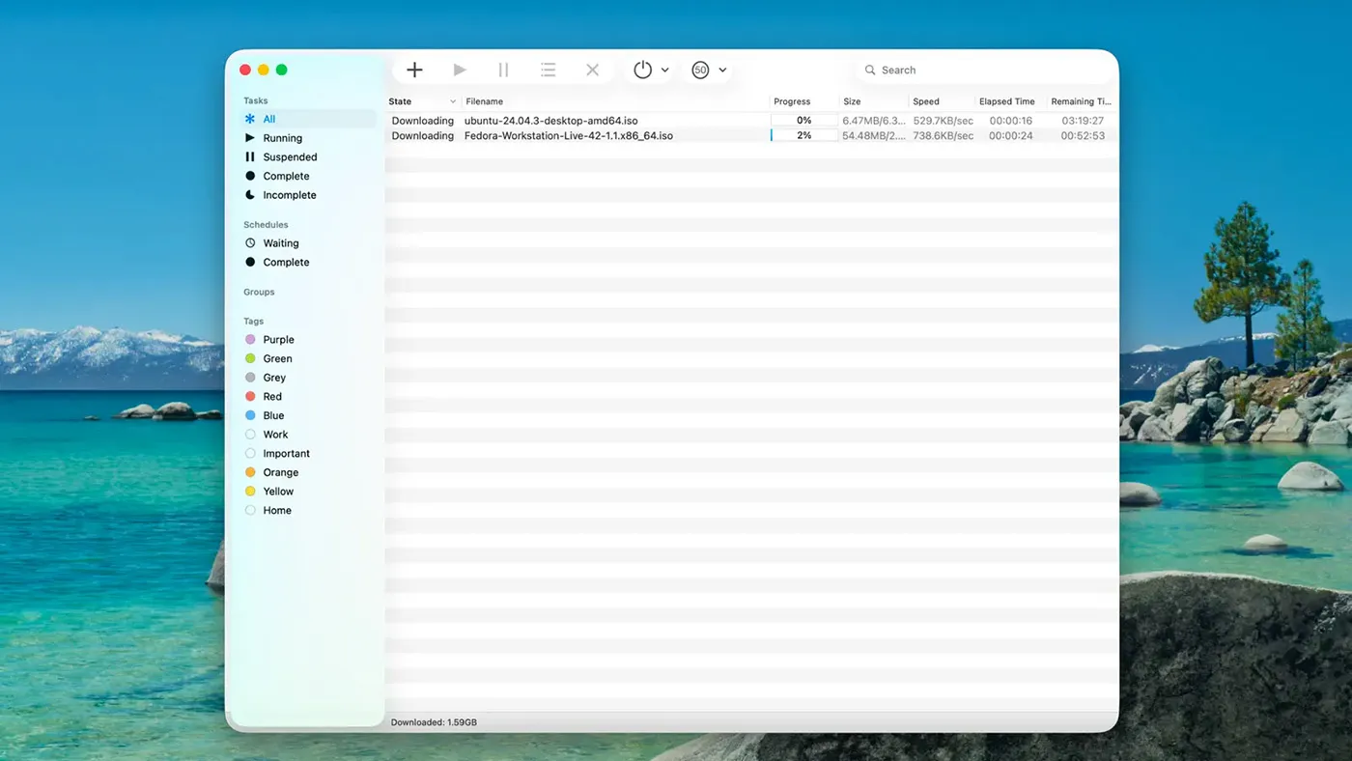Toggle the Home tag
1352x761 pixels.
[x=277, y=510]
